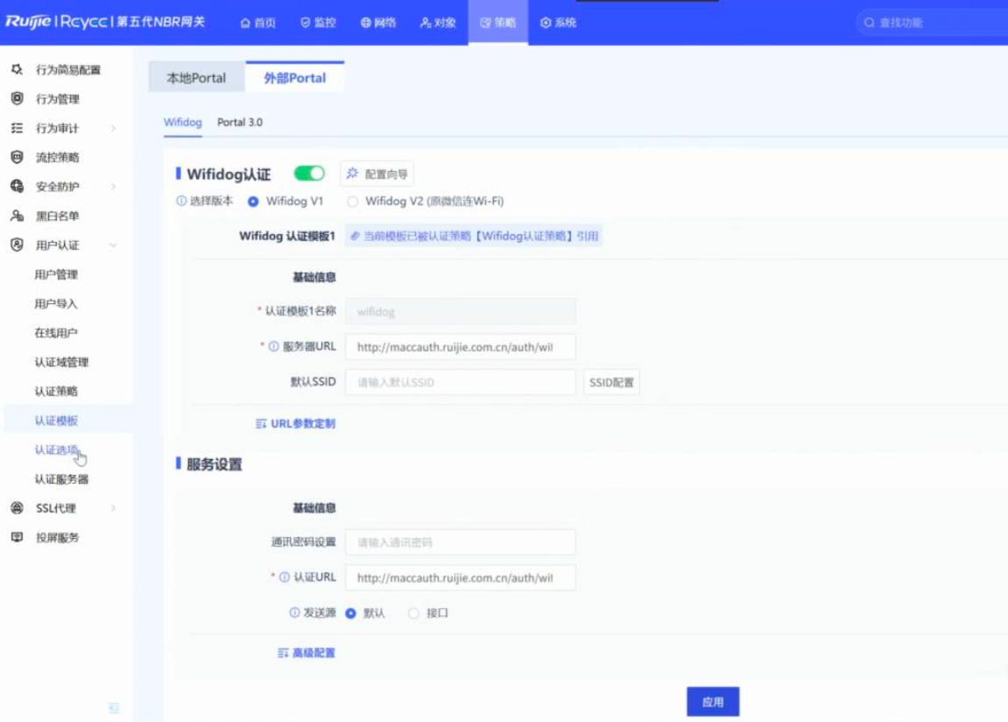
Task: Open 认证选项 in the sidebar
Action: [57, 450]
